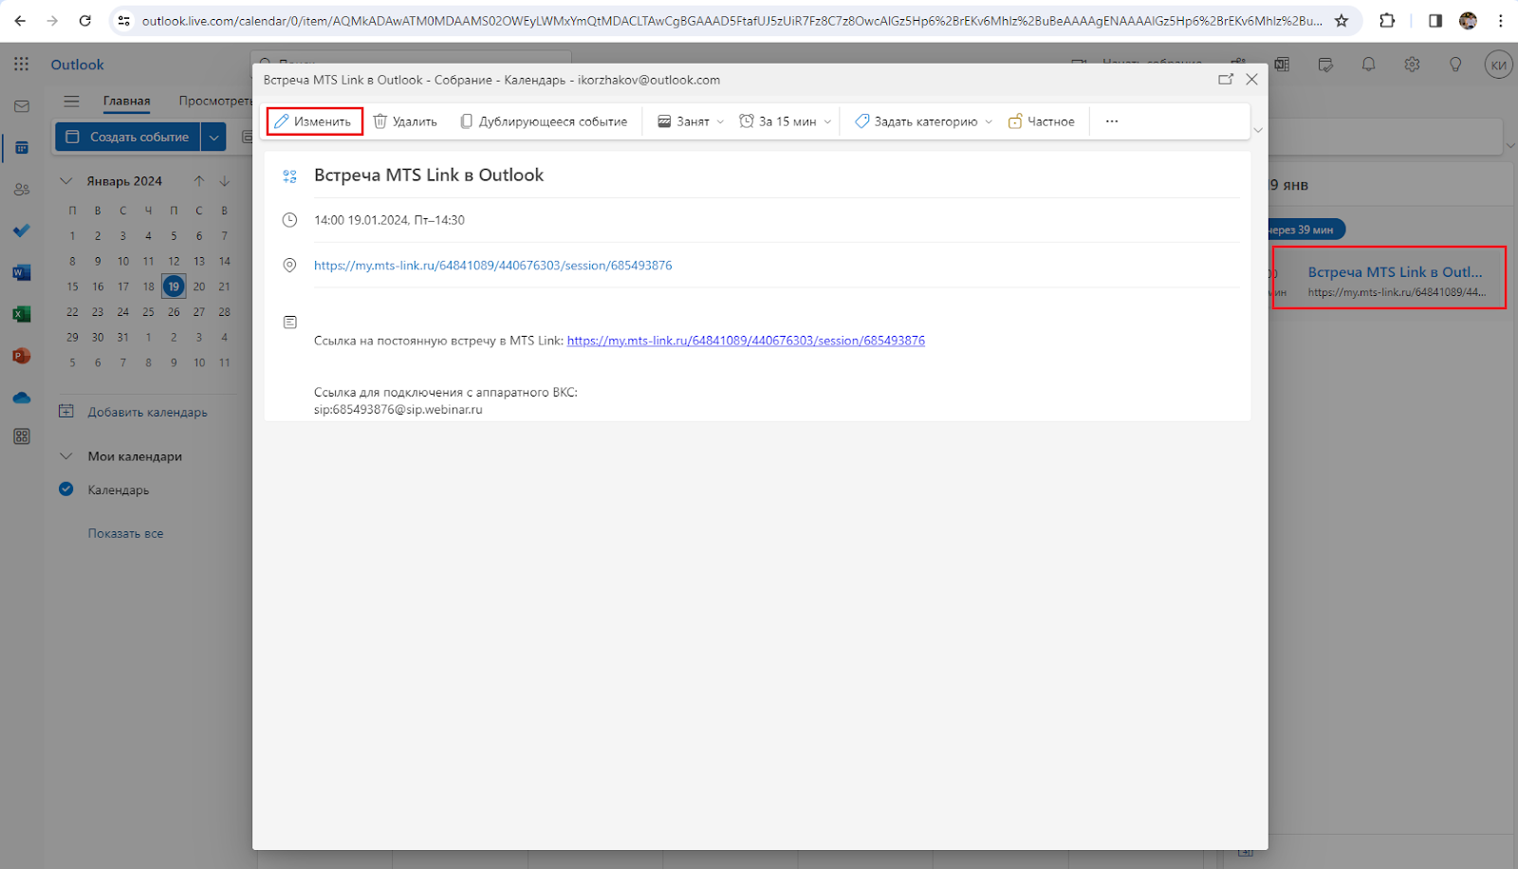This screenshot has width=1518, height=869.
Task: Open tips lightbulb icon in Outlook header
Action: point(1455,65)
